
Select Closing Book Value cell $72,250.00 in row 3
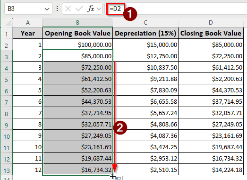point(211,56)
